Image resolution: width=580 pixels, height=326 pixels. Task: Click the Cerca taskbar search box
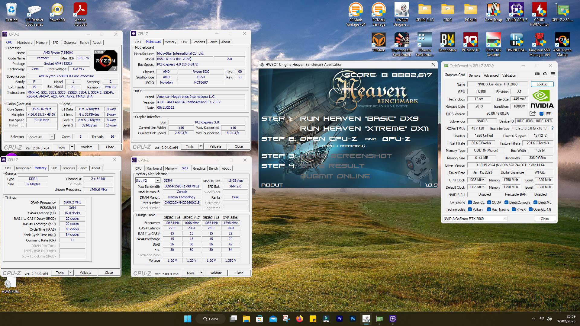[x=211, y=319]
